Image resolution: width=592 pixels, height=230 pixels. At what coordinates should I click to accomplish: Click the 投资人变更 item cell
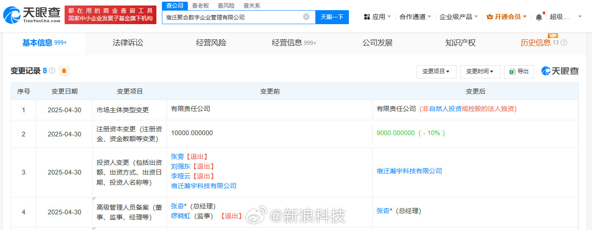130,172
